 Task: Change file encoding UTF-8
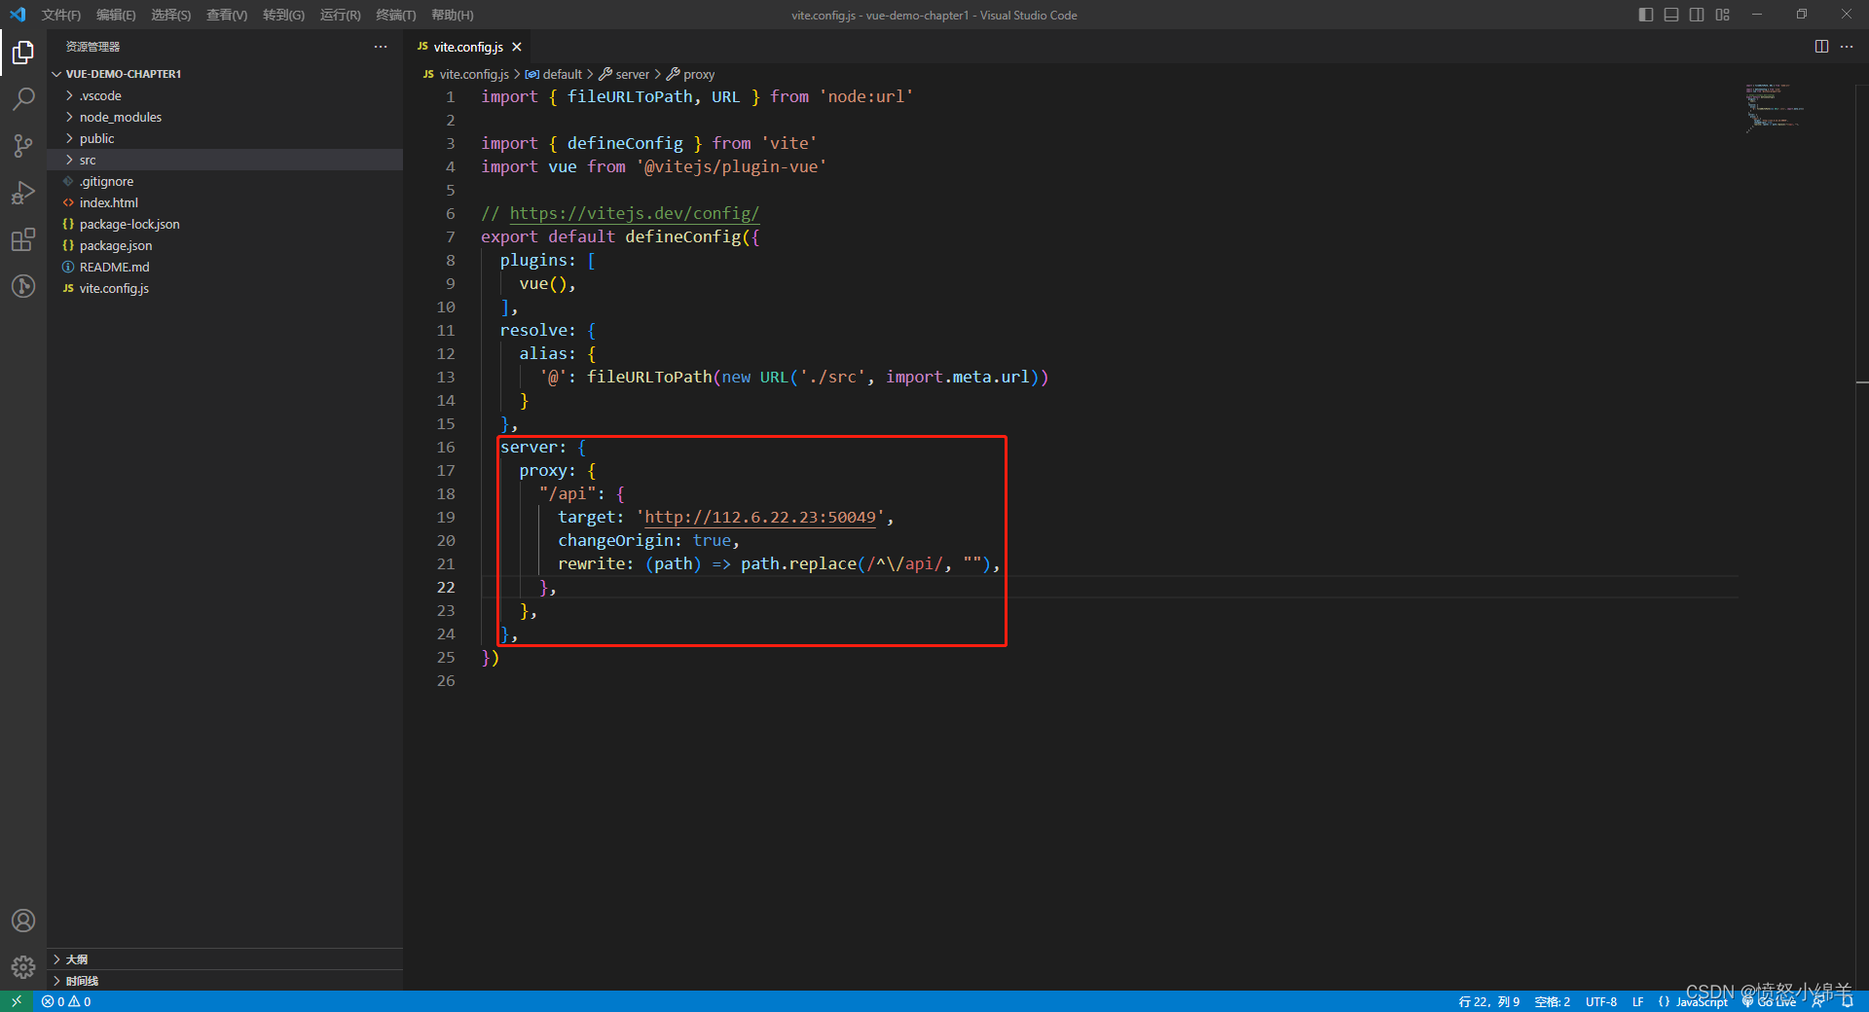(x=1600, y=1001)
